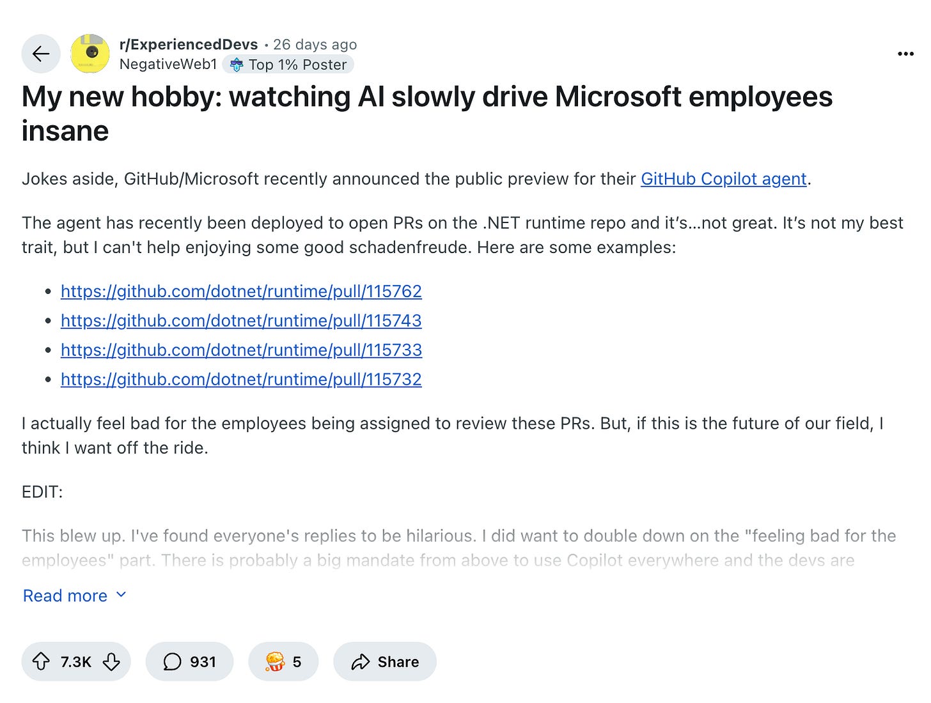
Task: Click the post title text
Action: [x=427, y=114]
